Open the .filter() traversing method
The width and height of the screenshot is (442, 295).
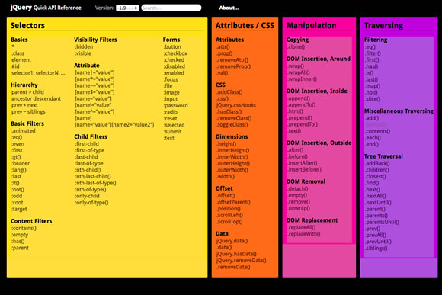click(x=373, y=53)
